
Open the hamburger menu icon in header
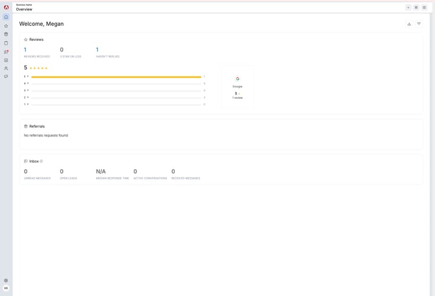(x=424, y=8)
